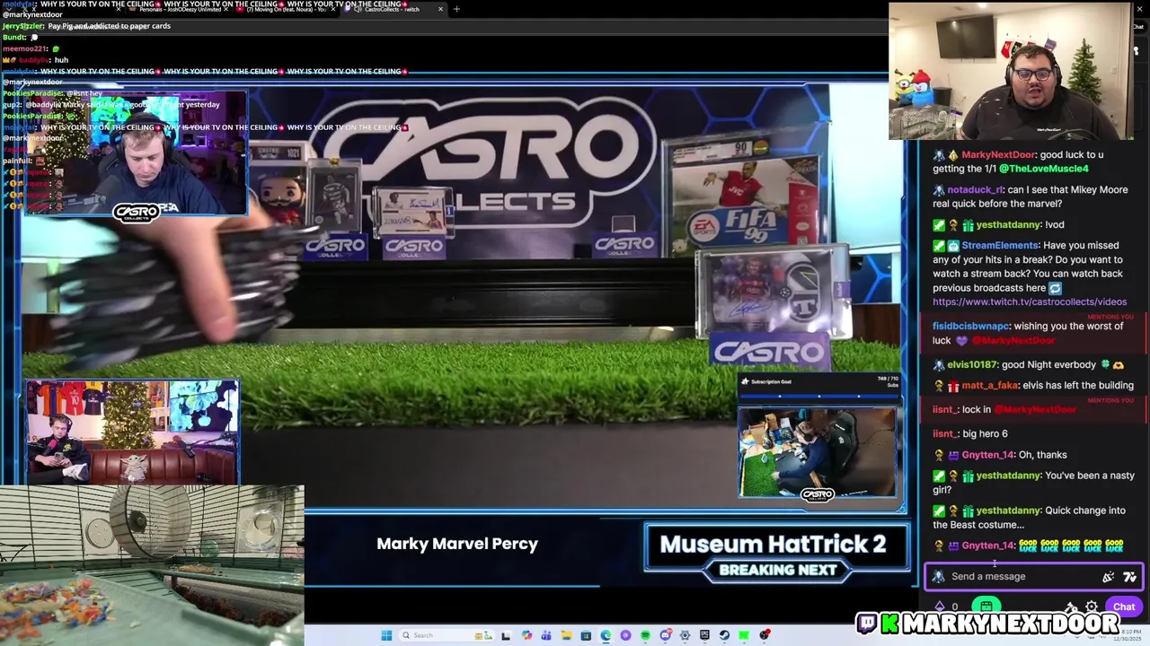Open Discord from the taskbar

click(x=666, y=635)
